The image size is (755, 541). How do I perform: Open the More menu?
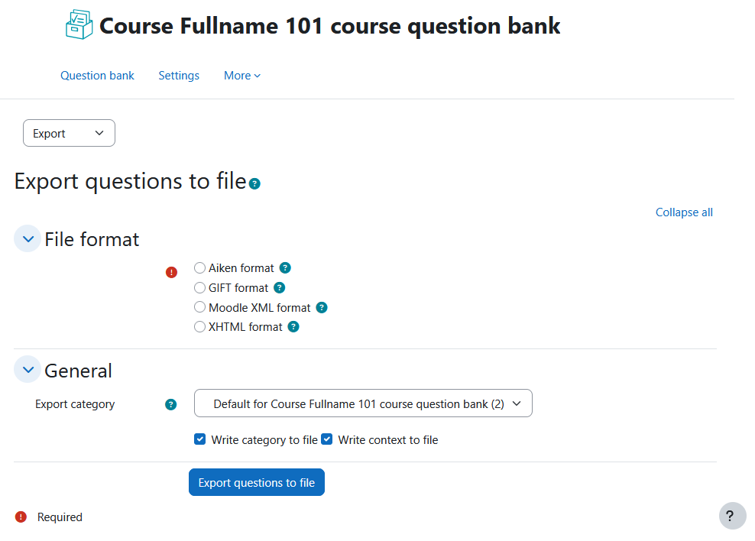click(x=242, y=76)
